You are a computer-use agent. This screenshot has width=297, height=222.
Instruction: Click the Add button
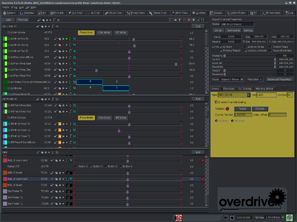pos(8,20)
